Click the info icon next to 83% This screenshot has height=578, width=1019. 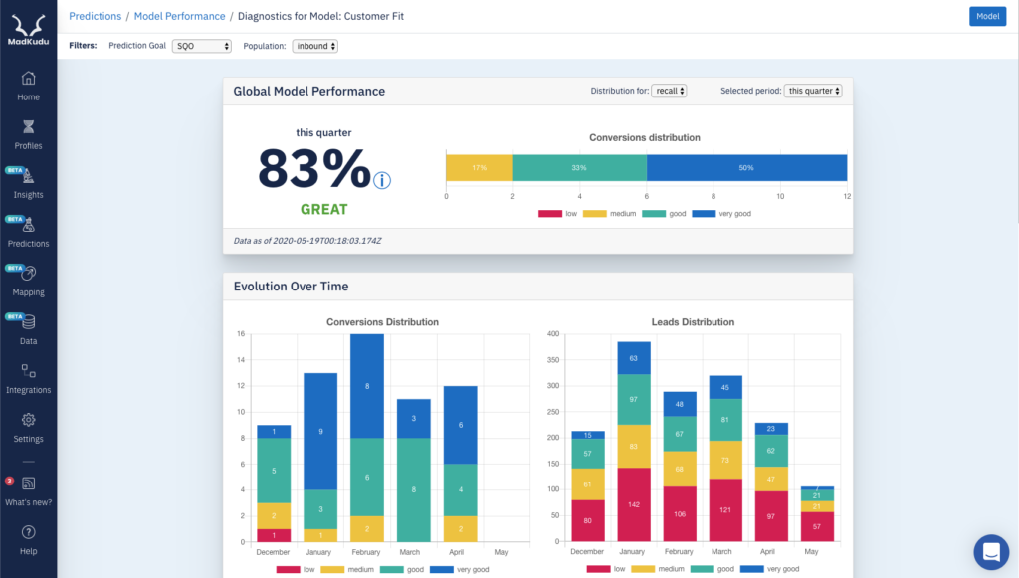click(x=383, y=182)
